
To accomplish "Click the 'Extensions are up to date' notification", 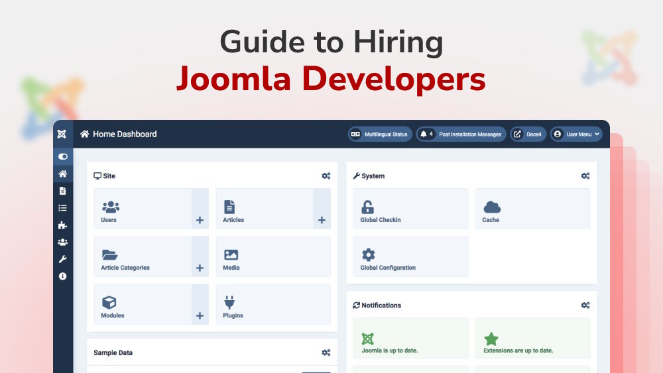I will (x=533, y=338).
